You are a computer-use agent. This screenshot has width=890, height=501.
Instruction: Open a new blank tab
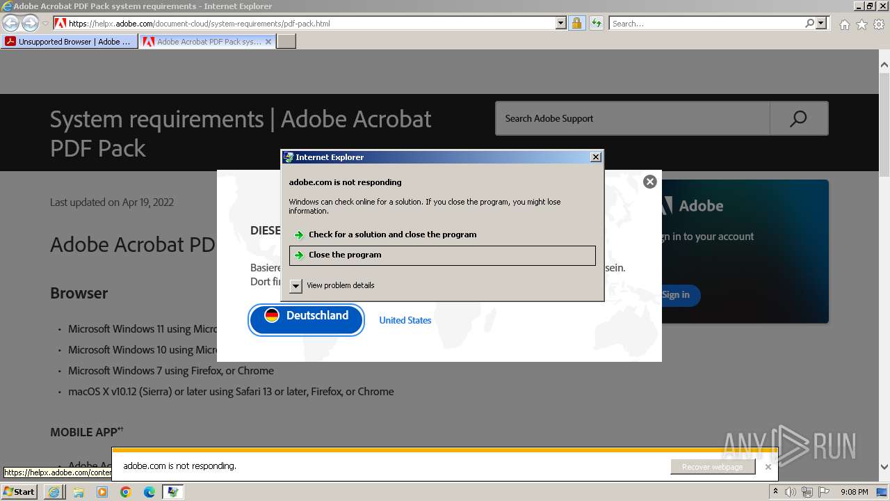coord(286,42)
